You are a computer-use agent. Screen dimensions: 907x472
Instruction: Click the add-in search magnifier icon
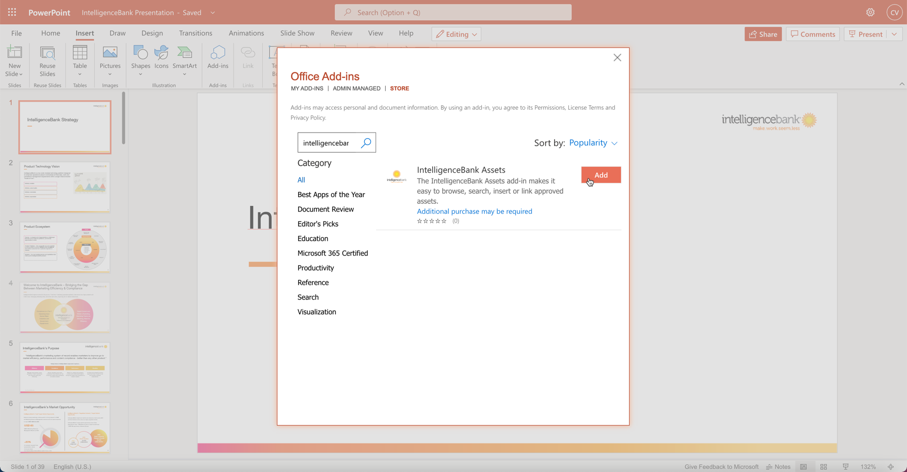[366, 143]
